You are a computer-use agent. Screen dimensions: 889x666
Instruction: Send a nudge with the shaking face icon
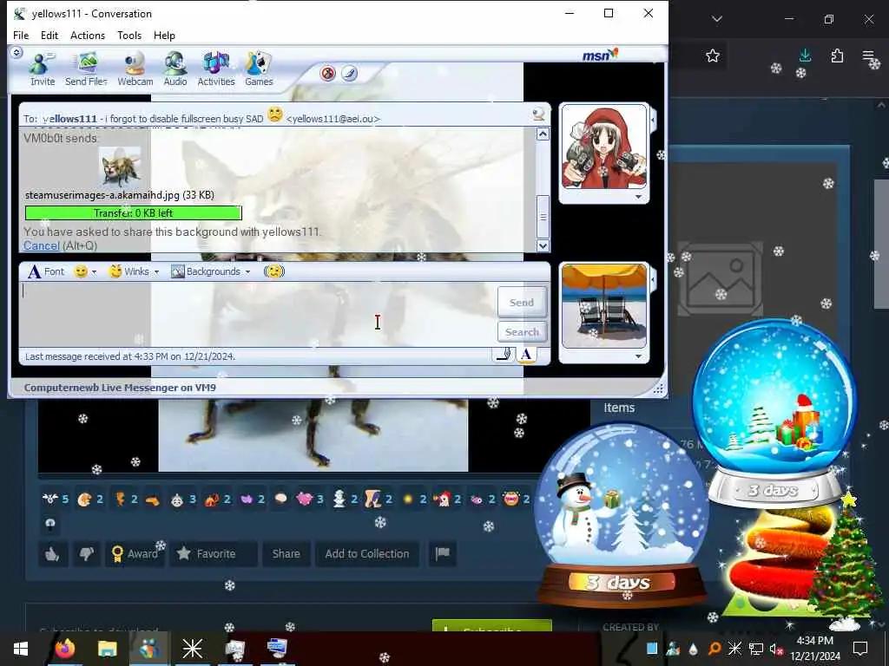coord(274,271)
